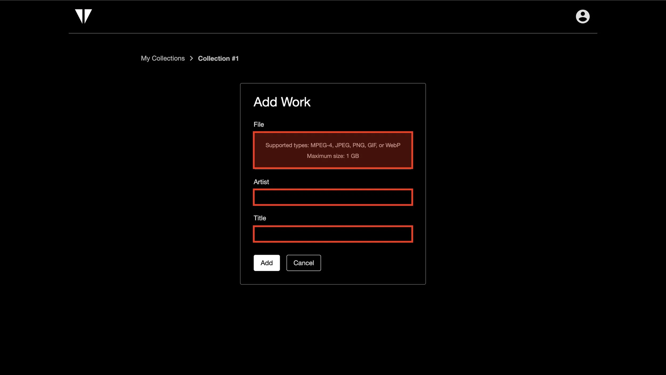Viewport: 666px width, 375px height.
Task: Click the header divider line below logo
Action: (333, 33)
